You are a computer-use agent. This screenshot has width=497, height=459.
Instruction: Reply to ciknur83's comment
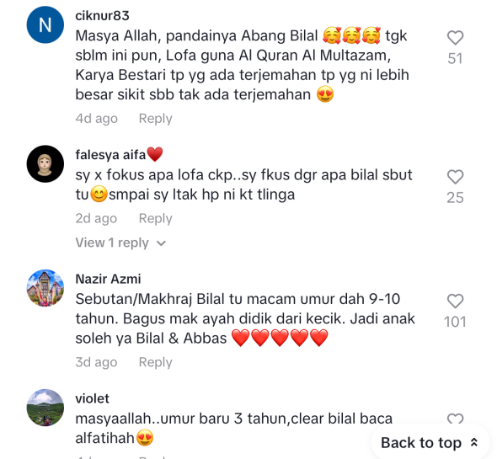pos(155,119)
